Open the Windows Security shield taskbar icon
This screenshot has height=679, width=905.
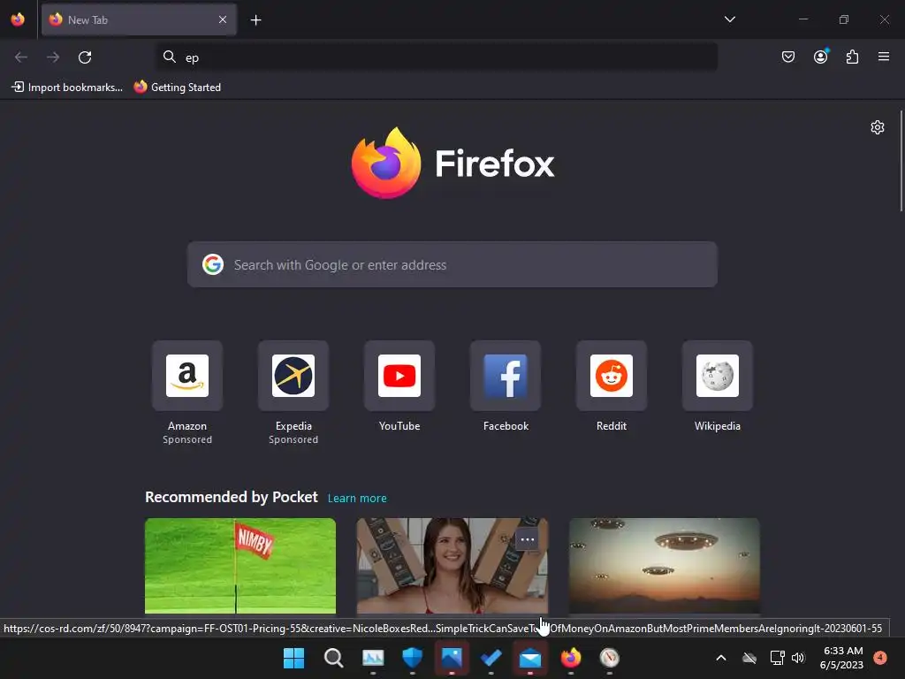coord(412,658)
